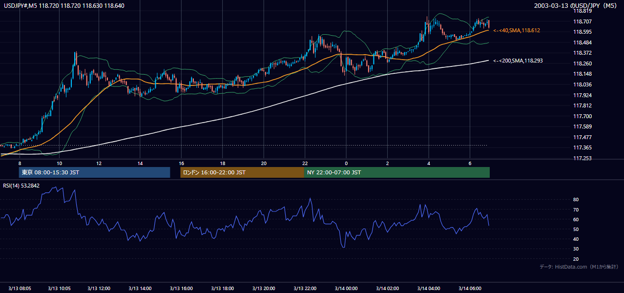
Task: Click the 3/13 12:00 time label
Action: coord(100,289)
